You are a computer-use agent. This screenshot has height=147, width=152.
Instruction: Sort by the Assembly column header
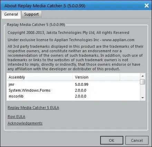[40, 77]
